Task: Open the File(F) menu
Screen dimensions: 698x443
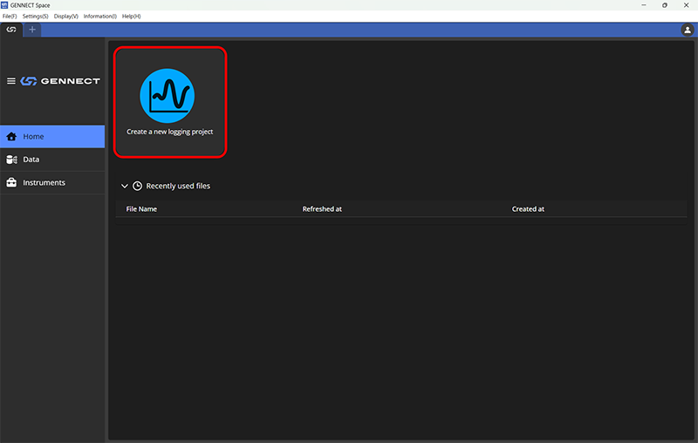Action: pyautogui.click(x=10, y=17)
